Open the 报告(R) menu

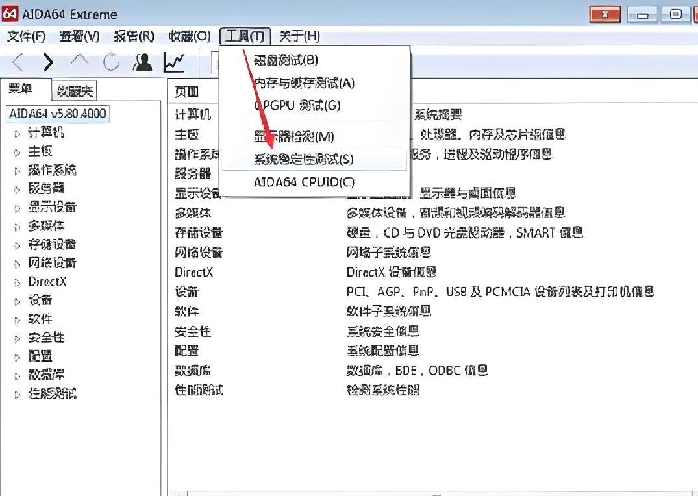(134, 36)
